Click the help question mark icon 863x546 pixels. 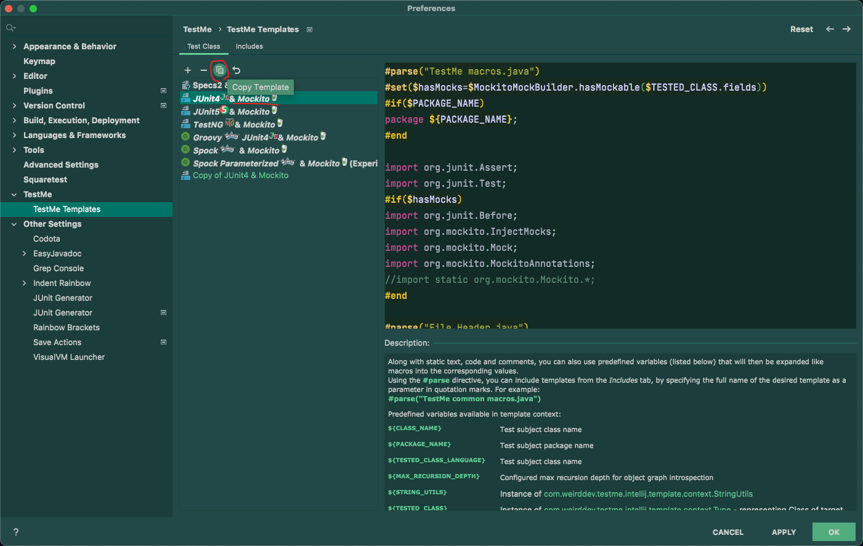point(16,532)
